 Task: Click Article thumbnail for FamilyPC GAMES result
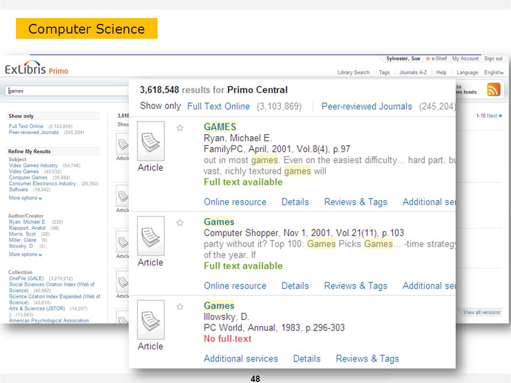point(151,141)
